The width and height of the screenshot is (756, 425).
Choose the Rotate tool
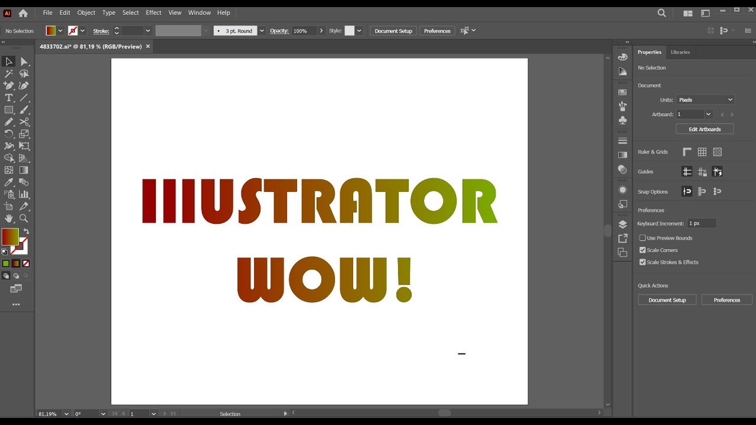[x=9, y=134]
